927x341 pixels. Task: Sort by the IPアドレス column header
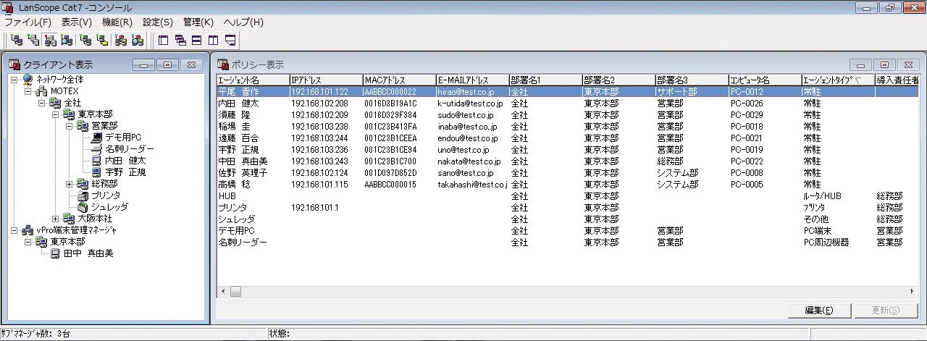(326, 80)
